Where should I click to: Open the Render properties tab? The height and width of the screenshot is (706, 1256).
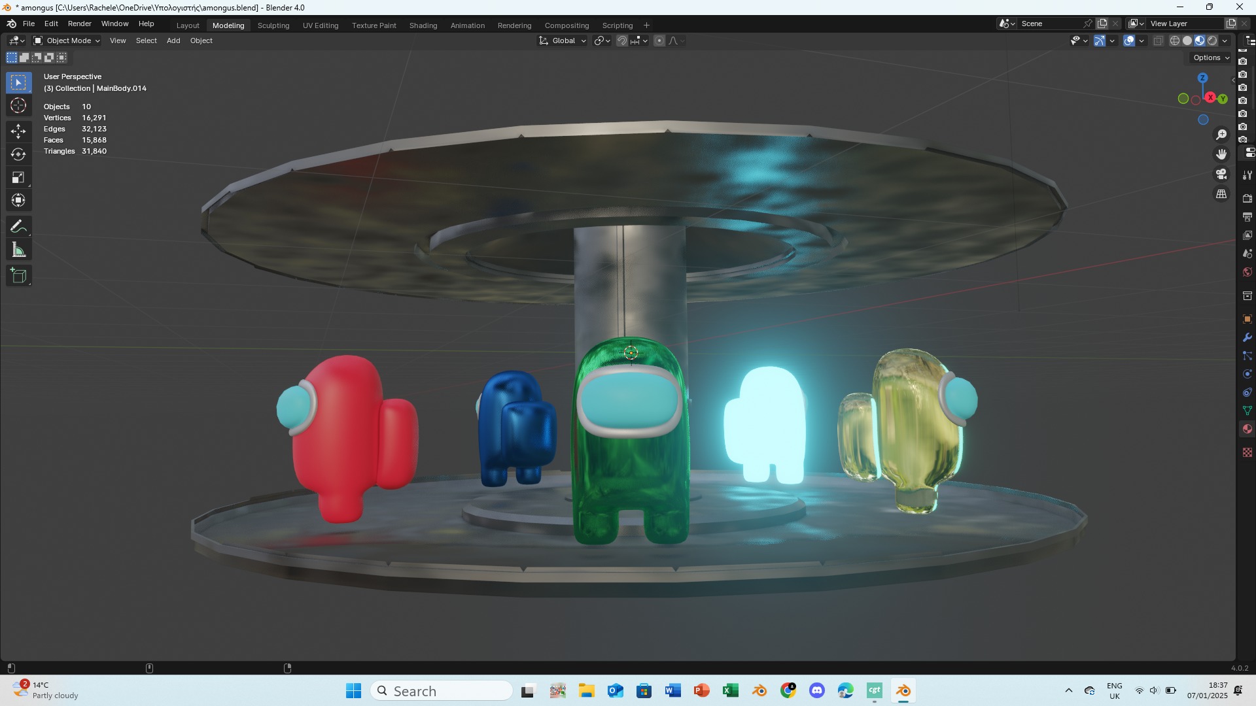1247,198
